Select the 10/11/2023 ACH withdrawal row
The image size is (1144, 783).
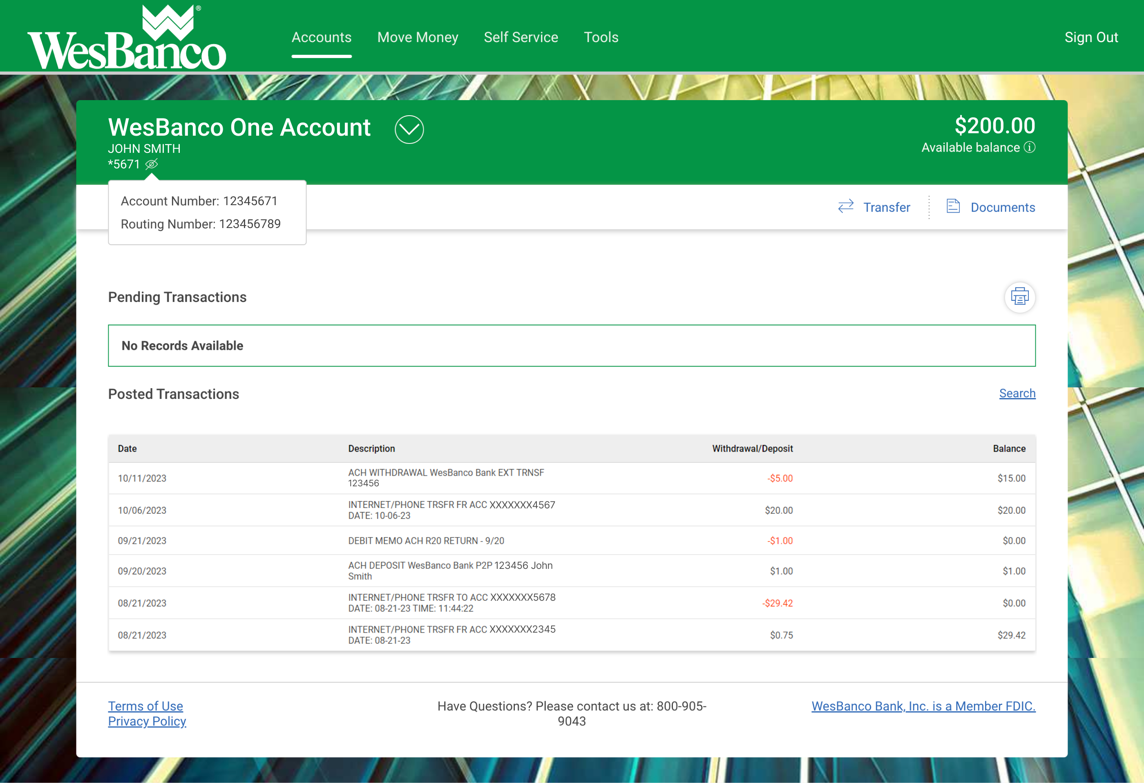click(x=571, y=478)
